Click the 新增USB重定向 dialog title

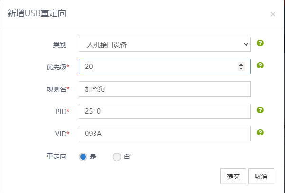tap(37, 13)
